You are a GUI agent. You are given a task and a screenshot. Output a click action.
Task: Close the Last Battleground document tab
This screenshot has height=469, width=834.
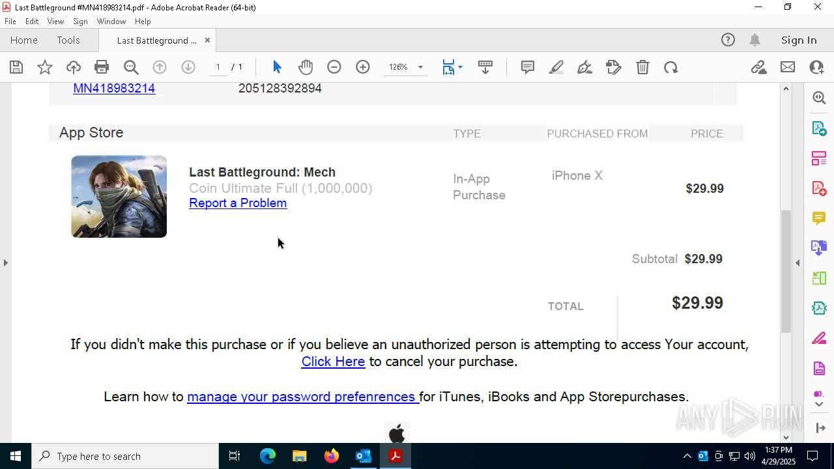point(207,40)
